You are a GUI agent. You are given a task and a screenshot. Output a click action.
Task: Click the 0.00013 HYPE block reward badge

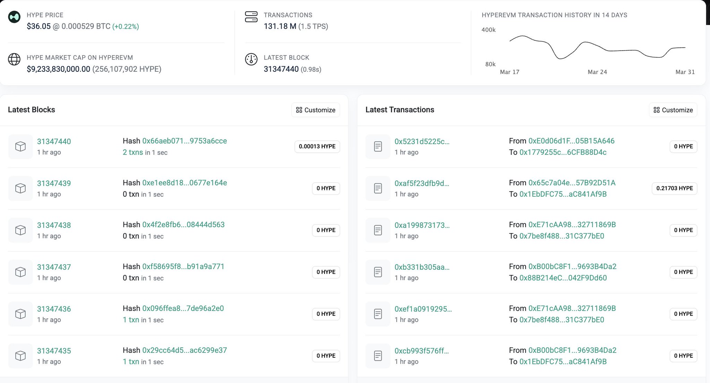(x=317, y=146)
